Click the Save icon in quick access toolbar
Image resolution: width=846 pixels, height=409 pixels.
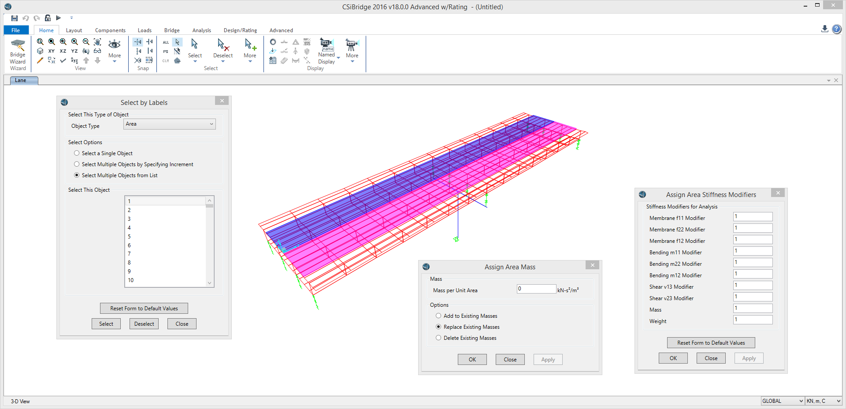point(15,18)
